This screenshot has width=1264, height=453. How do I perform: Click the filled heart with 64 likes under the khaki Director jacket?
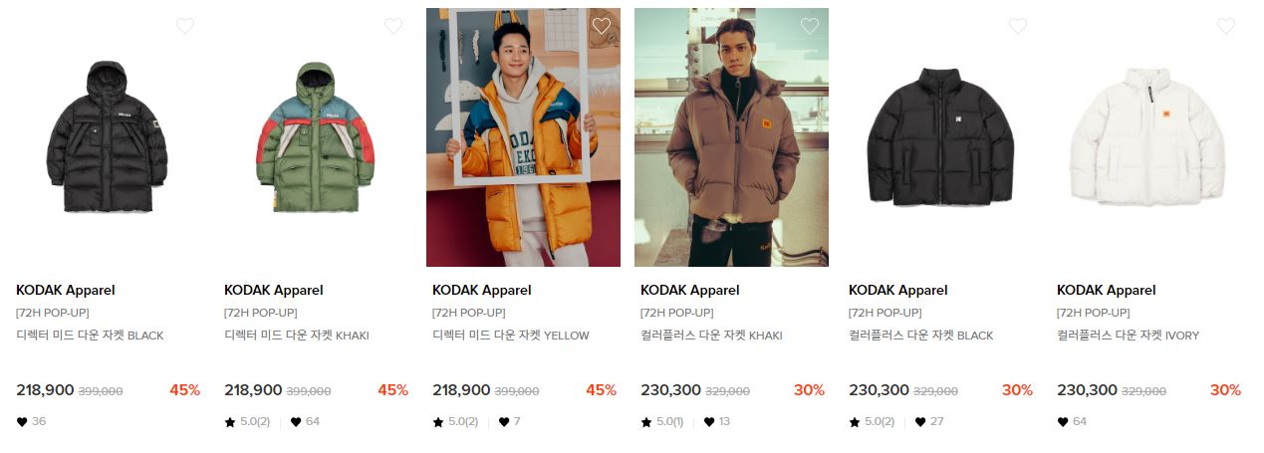[296, 422]
